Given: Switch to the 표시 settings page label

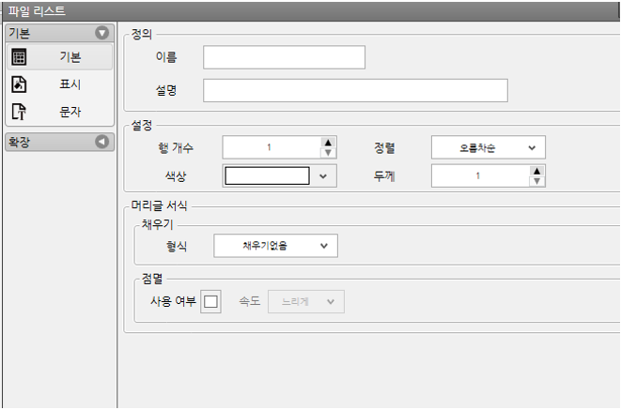Looking at the screenshot, I should point(70,84).
